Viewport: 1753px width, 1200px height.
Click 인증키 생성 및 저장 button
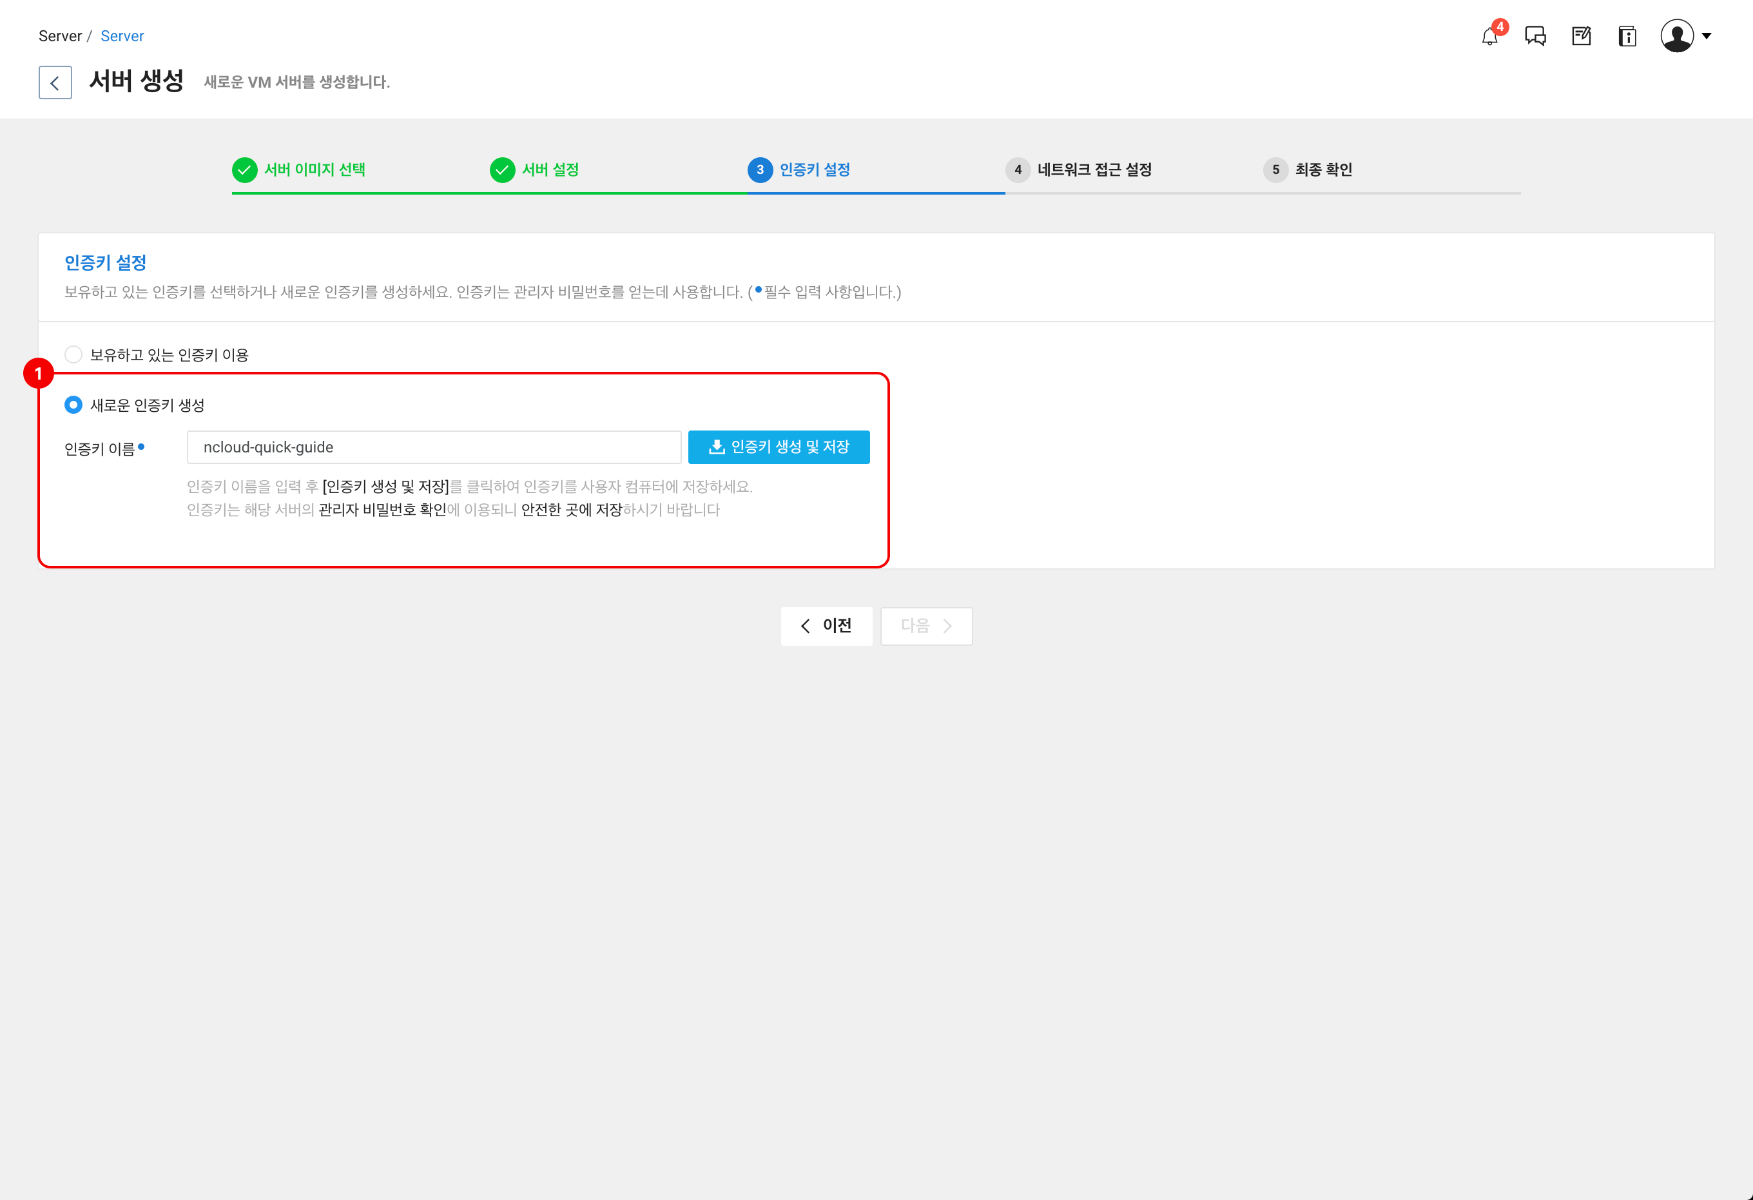coord(779,447)
